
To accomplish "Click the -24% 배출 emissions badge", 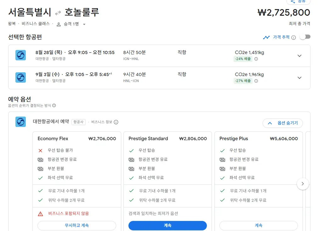I will click(x=243, y=59).
